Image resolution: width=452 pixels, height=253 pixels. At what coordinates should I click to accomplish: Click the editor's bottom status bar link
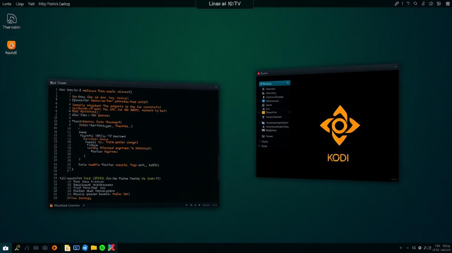[66, 206]
